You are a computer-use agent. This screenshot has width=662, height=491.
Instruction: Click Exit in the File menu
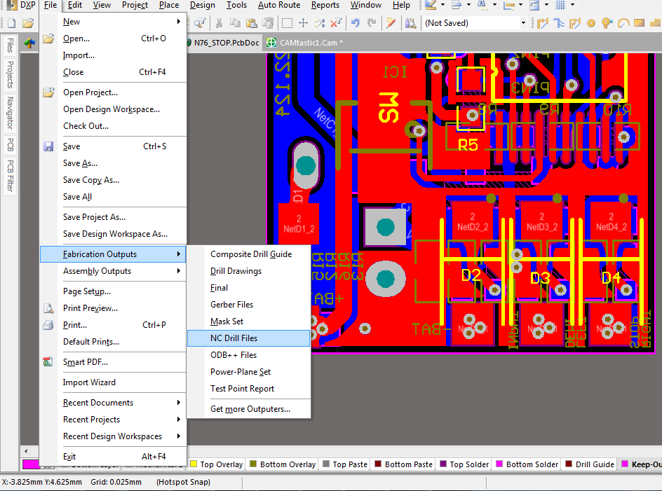[113, 457]
